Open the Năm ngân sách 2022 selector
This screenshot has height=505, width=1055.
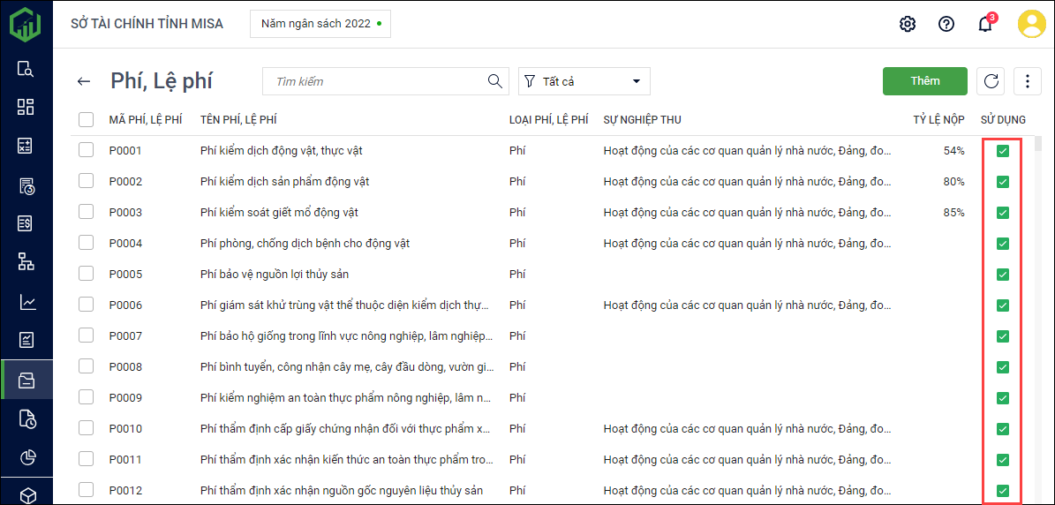click(320, 24)
